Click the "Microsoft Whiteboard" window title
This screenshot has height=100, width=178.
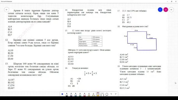(6, 1)
